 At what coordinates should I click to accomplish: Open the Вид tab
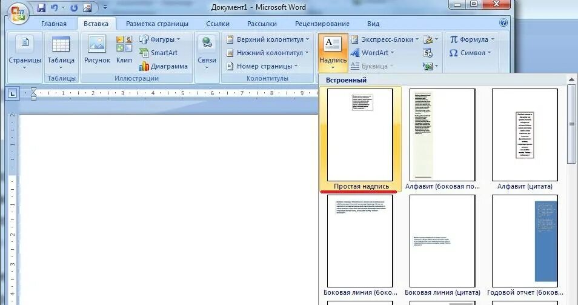pyautogui.click(x=373, y=24)
